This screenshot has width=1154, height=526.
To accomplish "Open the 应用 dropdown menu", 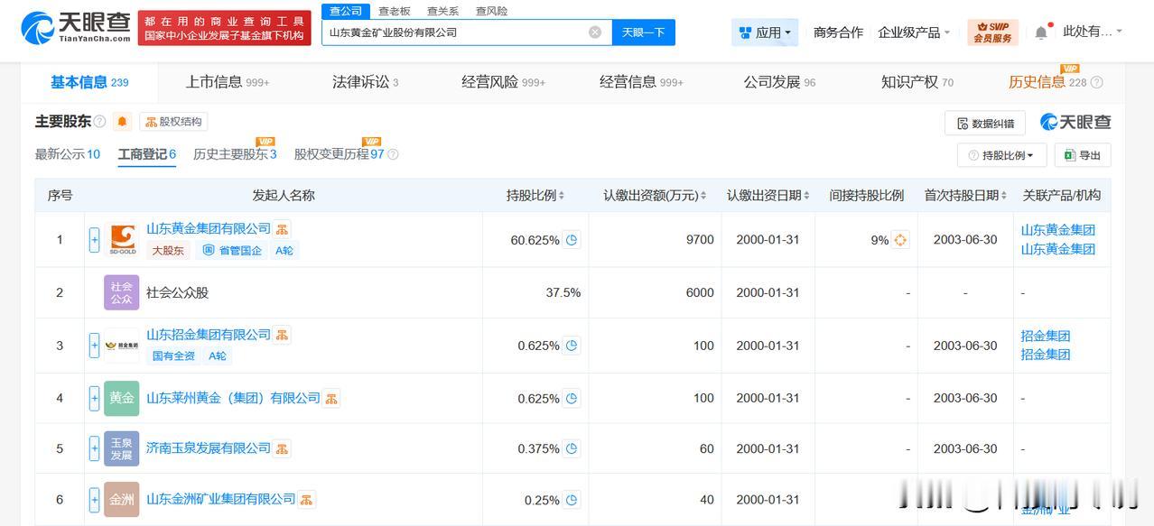I will coord(765,32).
